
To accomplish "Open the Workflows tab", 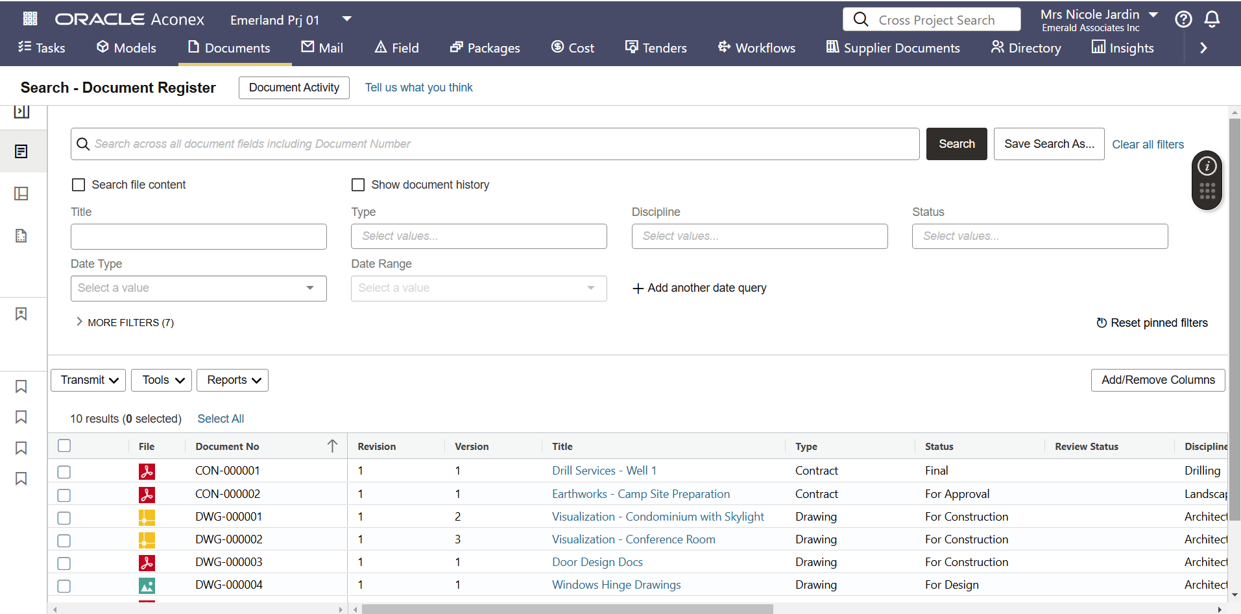I will click(756, 48).
